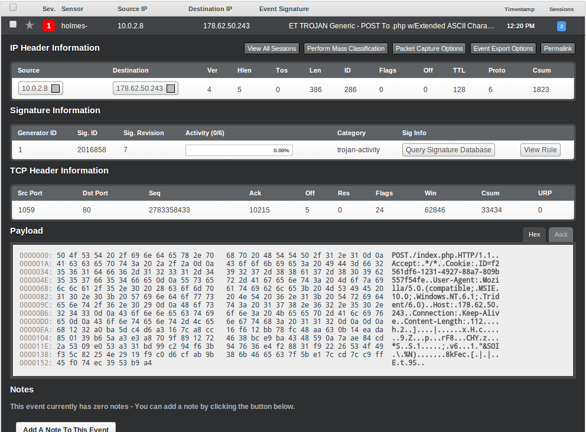Open the destination 178.62.50.243 address menu

tap(139, 89)
